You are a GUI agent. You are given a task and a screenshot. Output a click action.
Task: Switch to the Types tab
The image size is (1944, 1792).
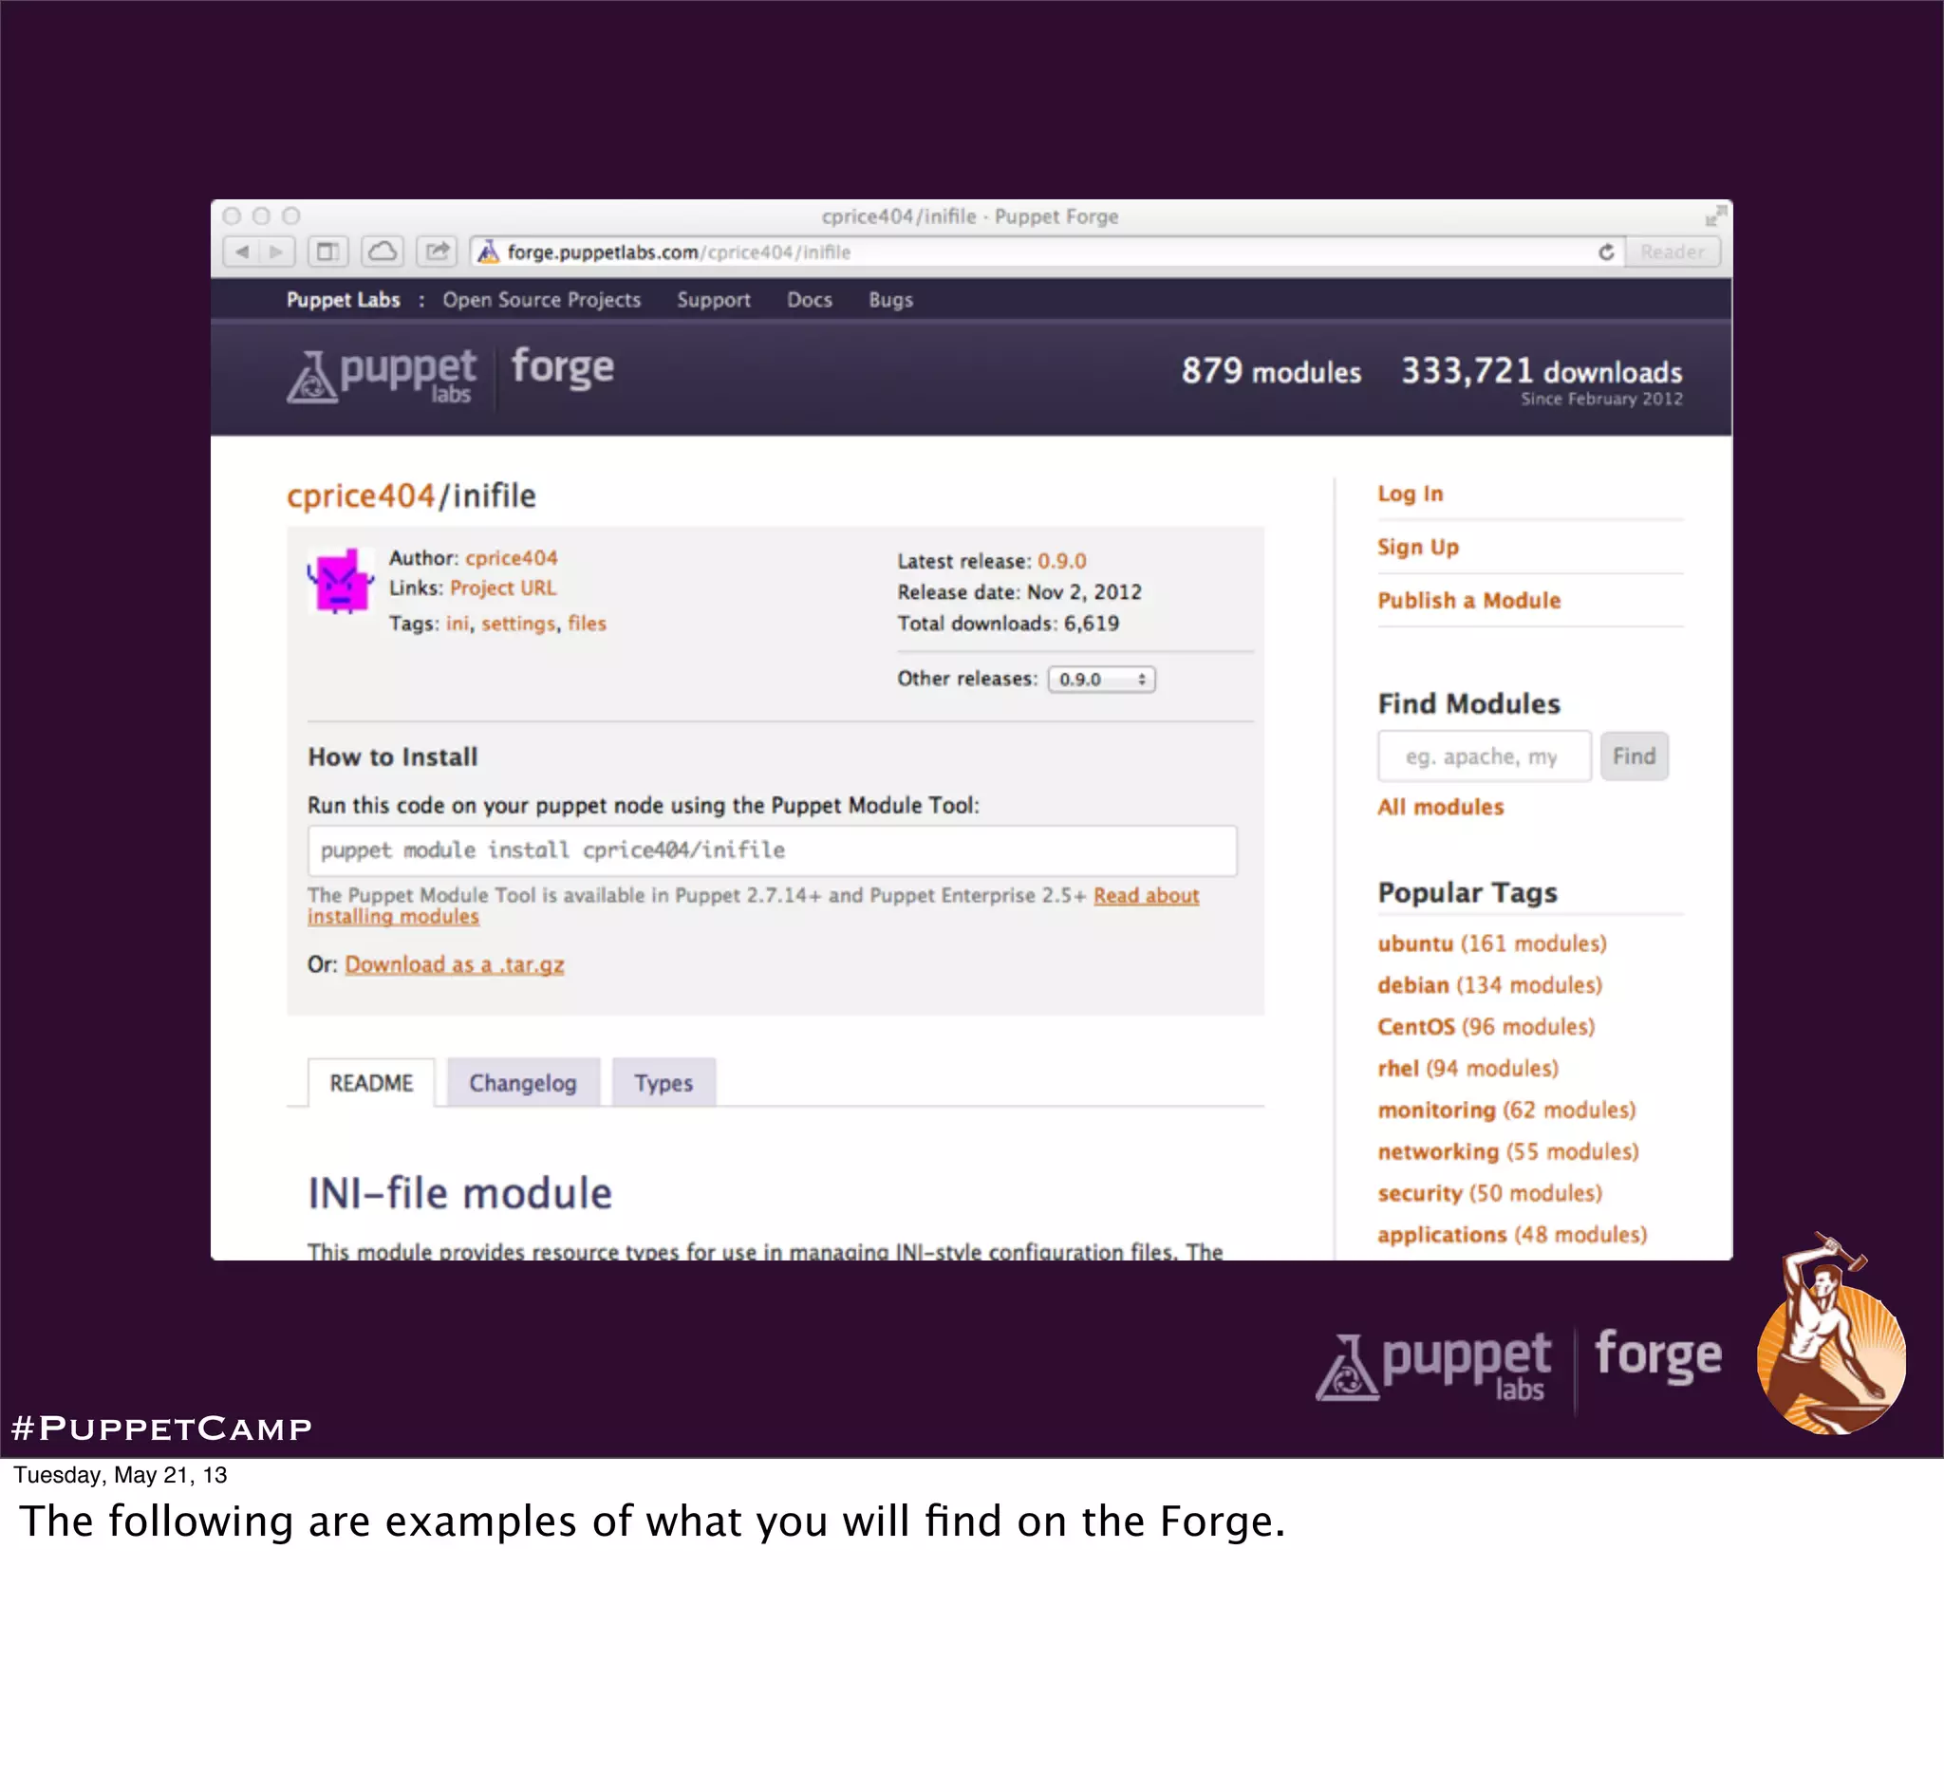[664, 1083]
